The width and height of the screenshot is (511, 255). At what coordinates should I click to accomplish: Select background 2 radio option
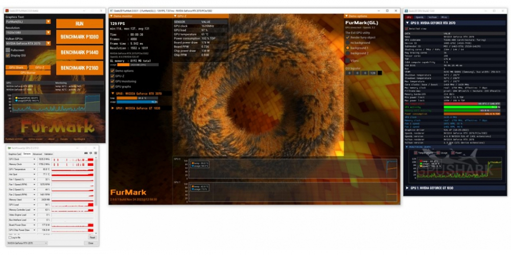coord(347,53)
